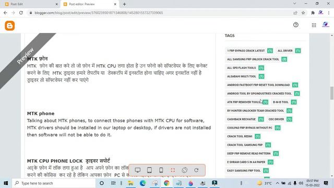
Task: Select tablet preview device icon
Action: [149, 170]
